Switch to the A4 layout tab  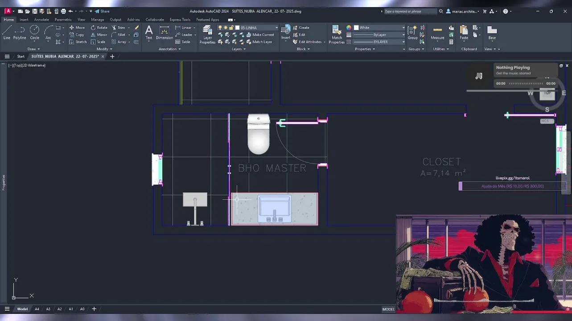37,309
